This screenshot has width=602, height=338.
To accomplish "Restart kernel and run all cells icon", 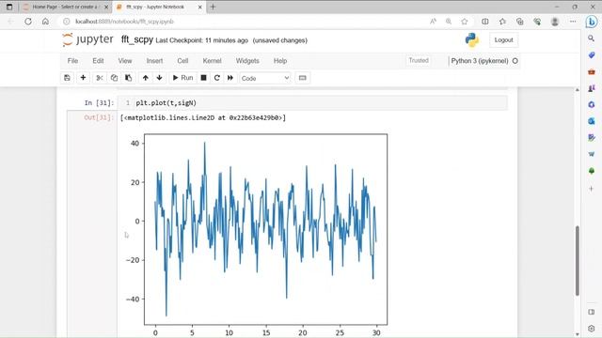I will (x=230, y=78).
